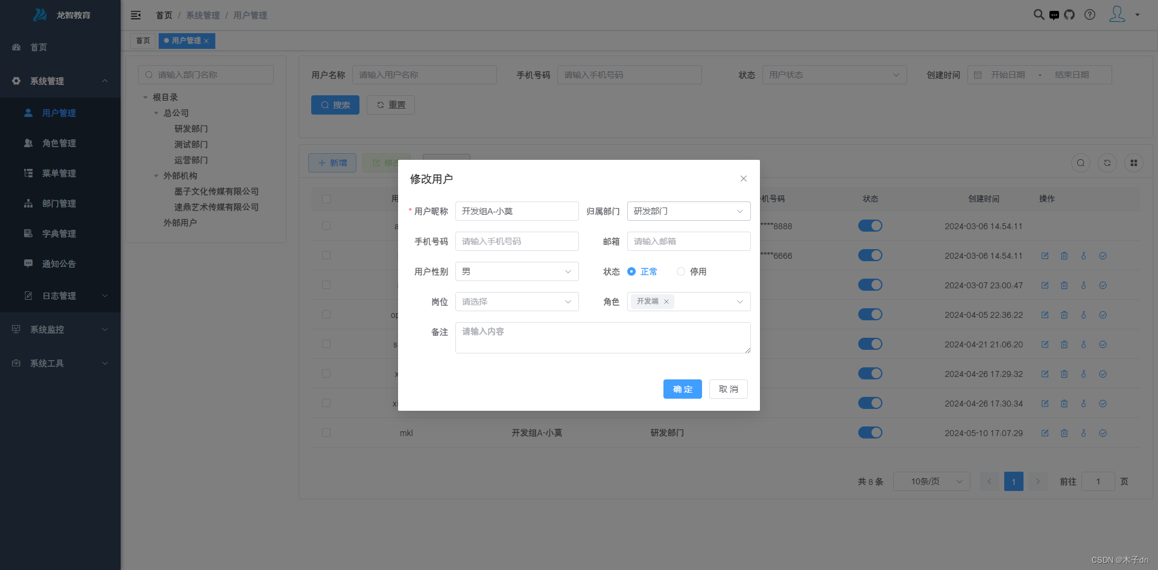Viewport: 1158px width, 570px height.
Task: Switch to the 首页 tab
Action: [143, 41]
